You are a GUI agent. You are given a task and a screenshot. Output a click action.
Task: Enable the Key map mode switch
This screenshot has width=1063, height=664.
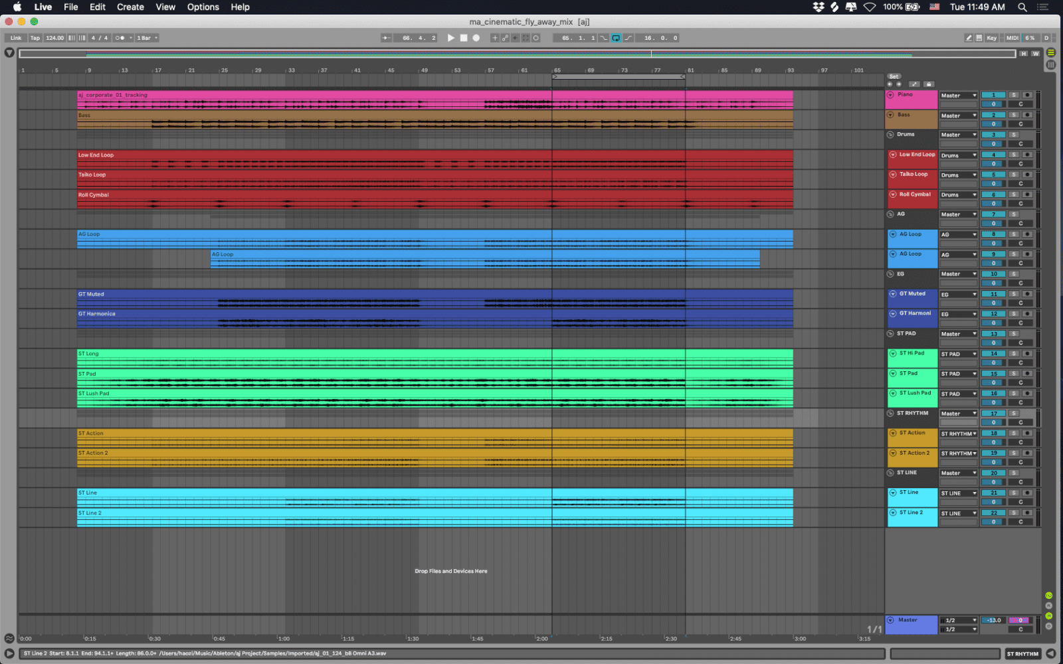tap(991, 38)
